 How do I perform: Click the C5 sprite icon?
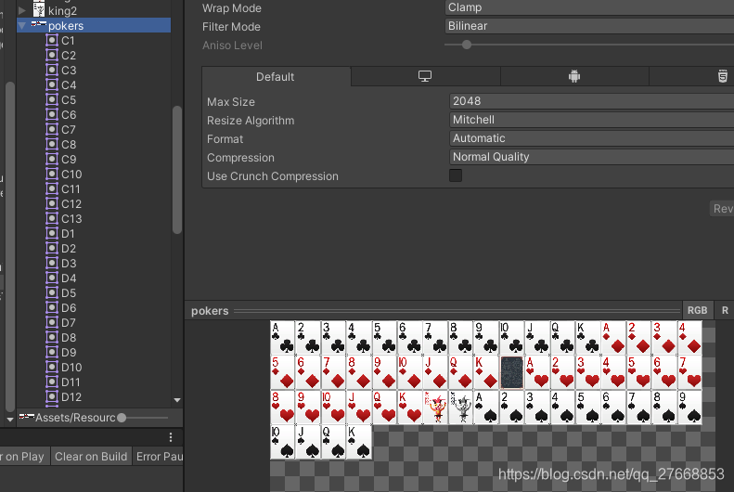(x=52, y=99)
